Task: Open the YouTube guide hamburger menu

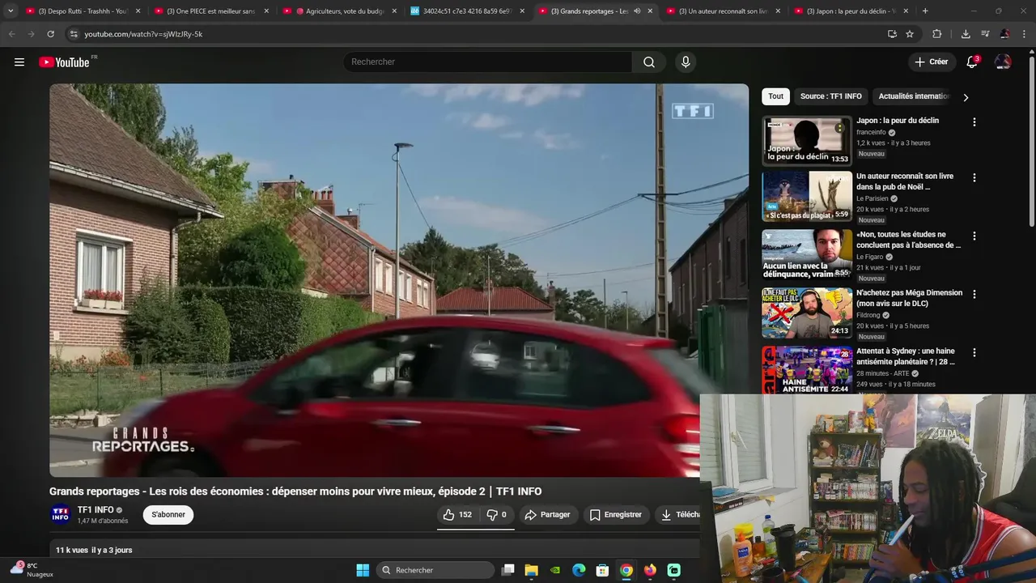Action: coord(19,62)
